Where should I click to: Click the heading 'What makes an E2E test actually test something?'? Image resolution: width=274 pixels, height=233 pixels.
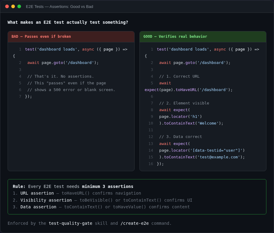68,22
